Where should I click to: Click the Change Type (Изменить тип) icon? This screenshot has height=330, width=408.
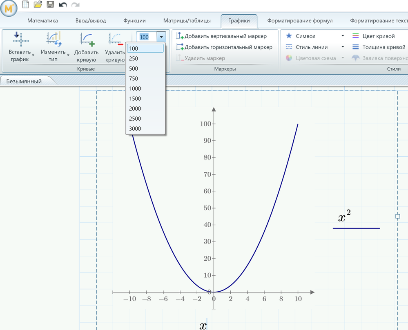click(54, 39)
